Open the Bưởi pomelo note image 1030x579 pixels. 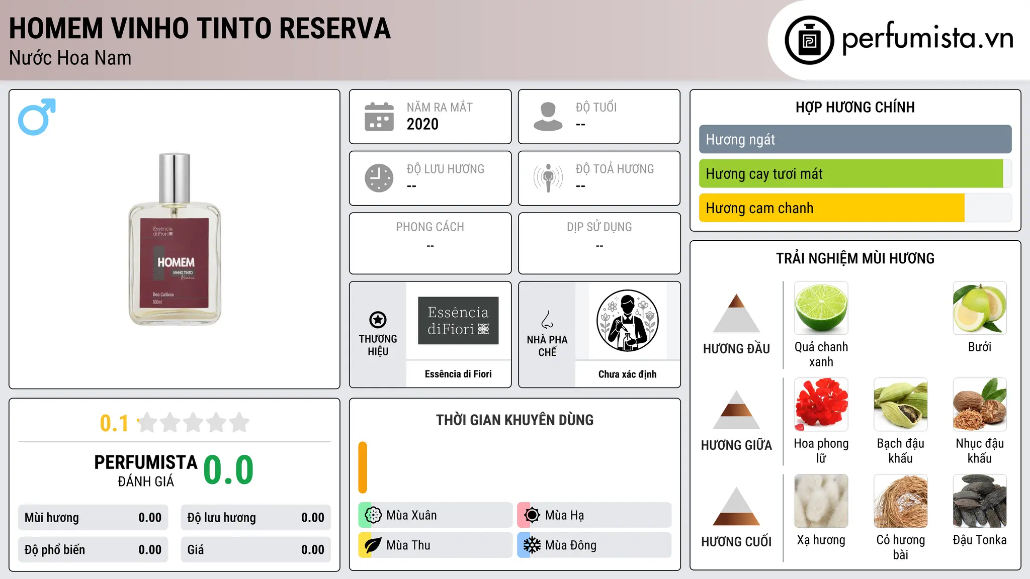[980, 308]
